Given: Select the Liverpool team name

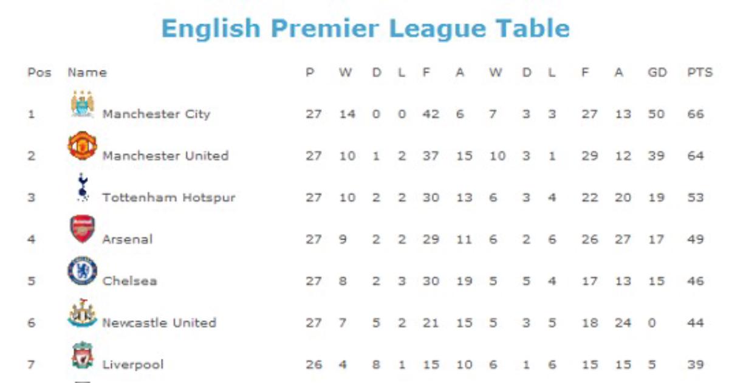Looking at the screenshot, I should [x=133, y=365].
